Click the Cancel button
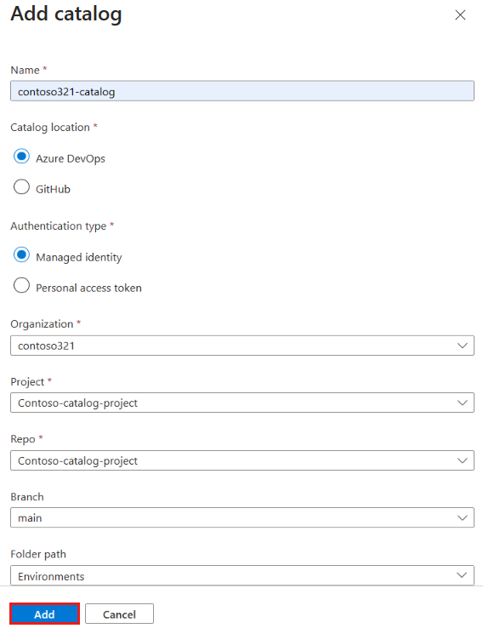The width and height of the screenshot is (483, 634). click(x=119, y=614)
